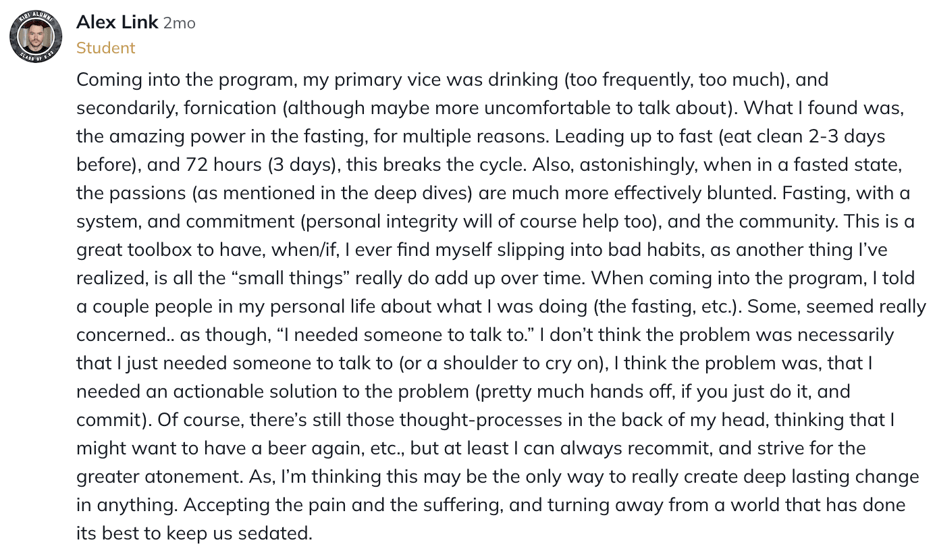This screenshot has width=933, height=555.
Task: Click the 2mo timestamp
Action: tap(180, 24)
